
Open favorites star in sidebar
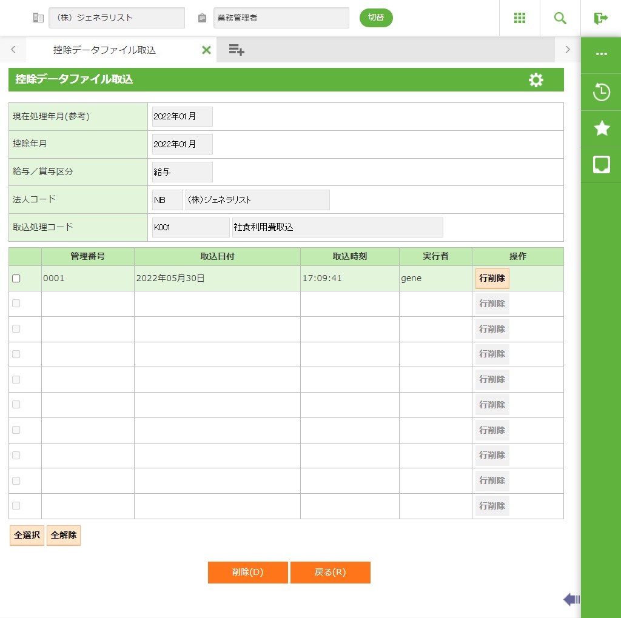601,128
